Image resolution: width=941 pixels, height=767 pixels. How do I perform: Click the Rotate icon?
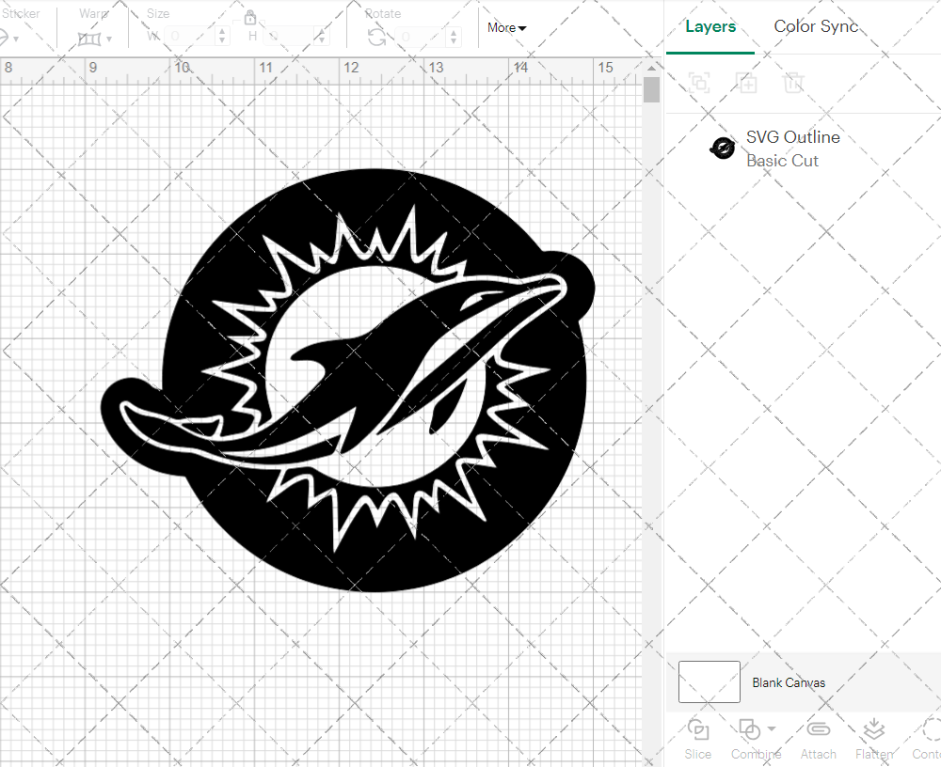[x=377, y=38]
